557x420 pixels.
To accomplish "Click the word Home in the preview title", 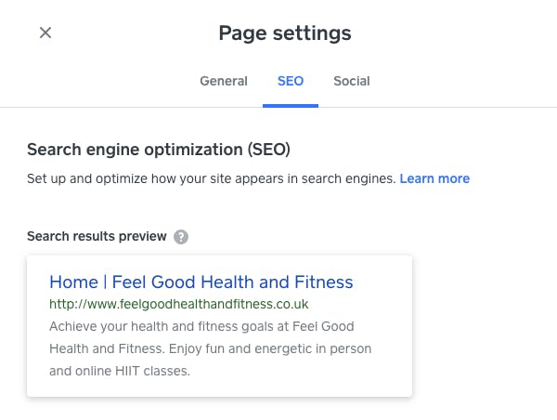I will 73,282.
